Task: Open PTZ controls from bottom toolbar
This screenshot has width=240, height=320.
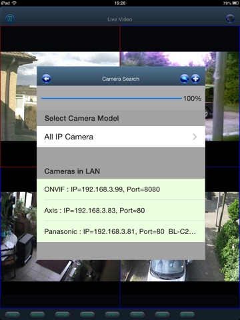Action: pos(112,315)
